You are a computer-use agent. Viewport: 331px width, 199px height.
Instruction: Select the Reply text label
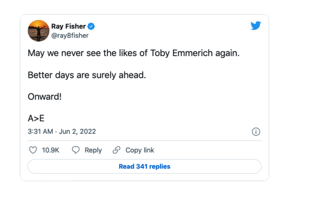93,150
